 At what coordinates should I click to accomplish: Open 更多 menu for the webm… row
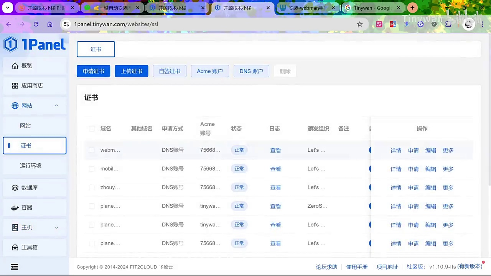(x=448, y=150)
